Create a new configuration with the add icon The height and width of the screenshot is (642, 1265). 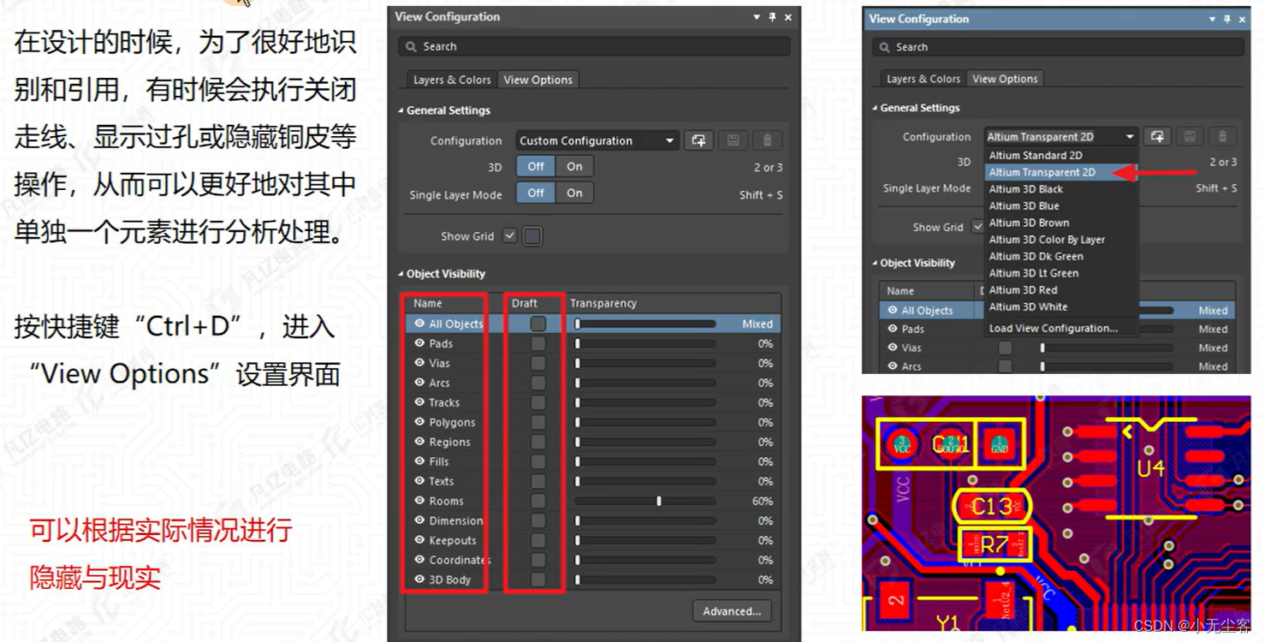698,140
